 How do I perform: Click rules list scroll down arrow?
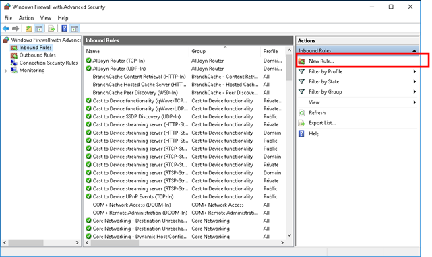click(289, 235)
